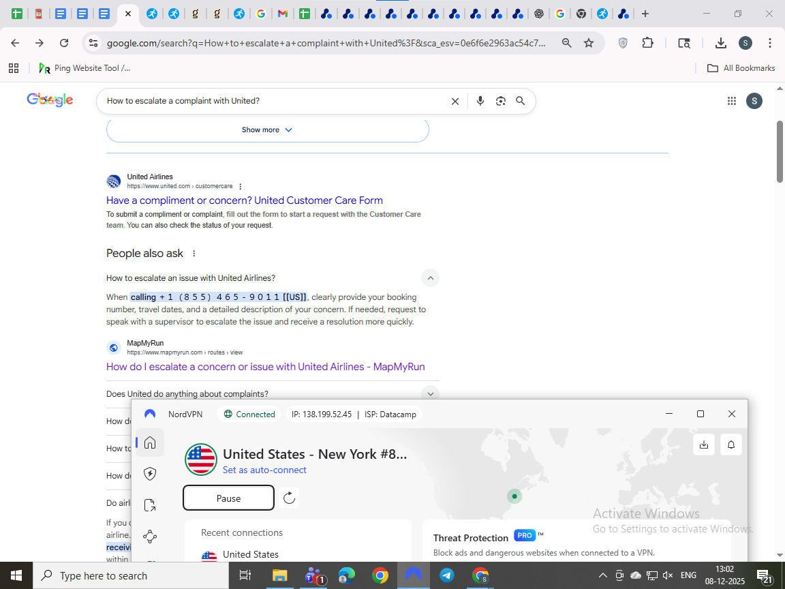Search by image using Google Lens icon
Image resolution: width=785 pixels, height=589 pixels.
[501, 100]
